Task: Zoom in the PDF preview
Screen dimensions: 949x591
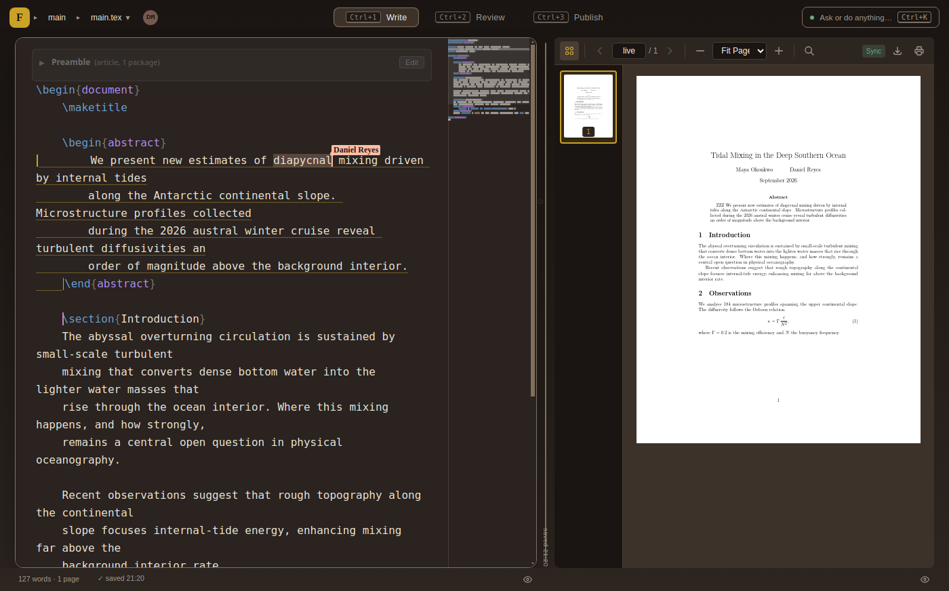Action: click(x=779, y=51)
